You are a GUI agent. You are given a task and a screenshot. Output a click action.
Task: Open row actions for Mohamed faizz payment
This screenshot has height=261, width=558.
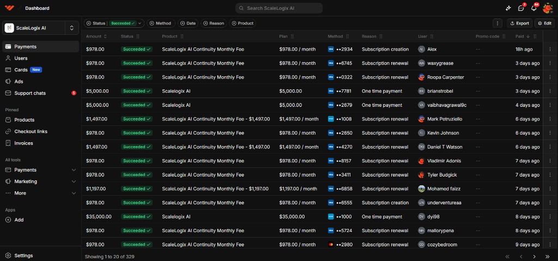click(550, 189)
